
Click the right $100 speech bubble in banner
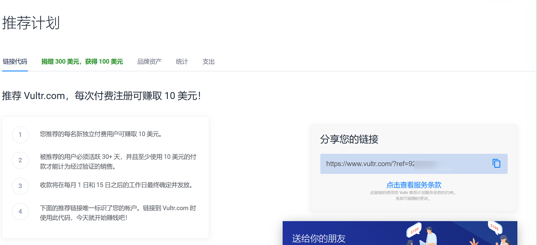495,227
